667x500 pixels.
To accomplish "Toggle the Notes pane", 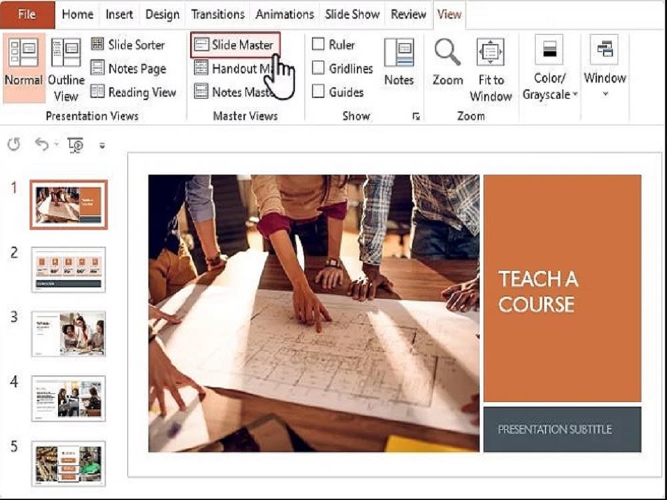I will (x=399, y=61).
